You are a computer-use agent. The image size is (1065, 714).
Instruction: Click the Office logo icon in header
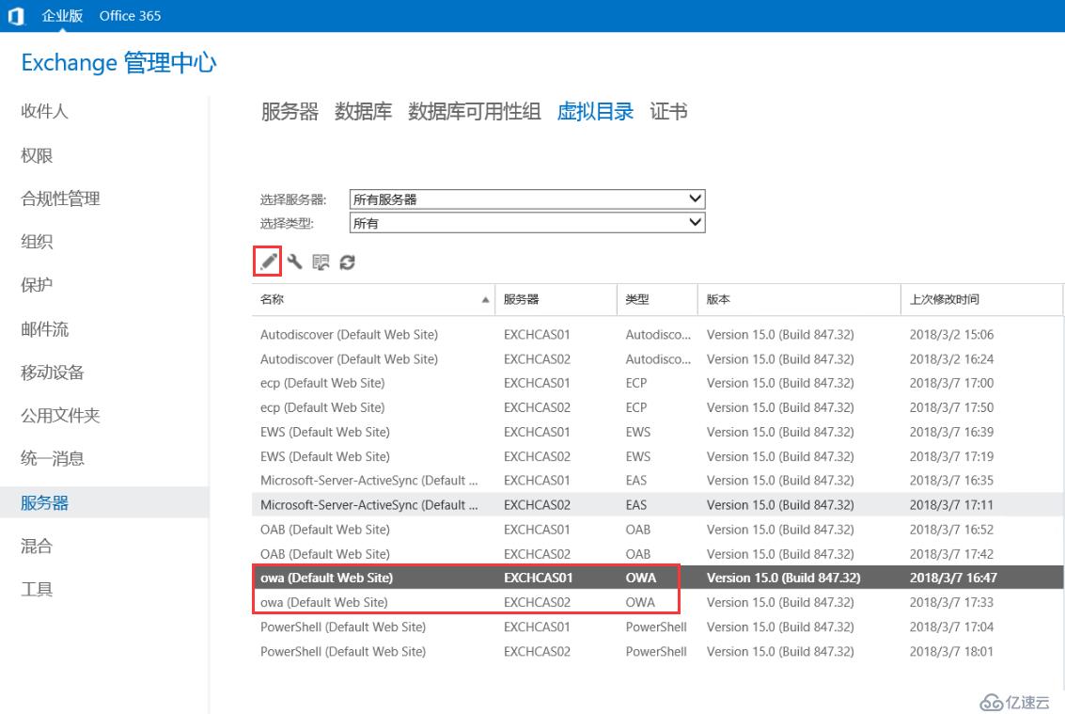(x=16, y=16)
